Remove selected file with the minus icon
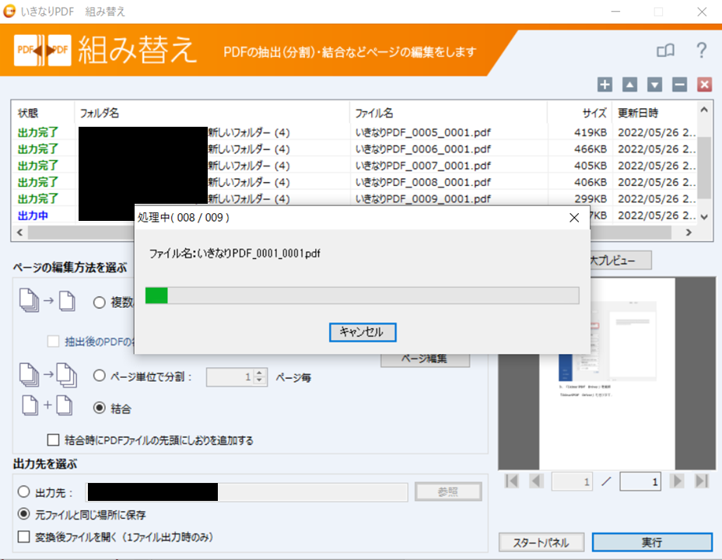The image size is (722, 560). tap(679, 84)
